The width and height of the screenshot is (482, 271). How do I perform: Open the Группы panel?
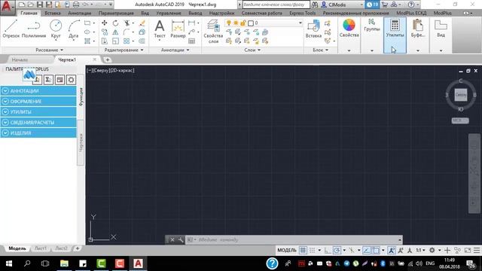click(371, 25)
